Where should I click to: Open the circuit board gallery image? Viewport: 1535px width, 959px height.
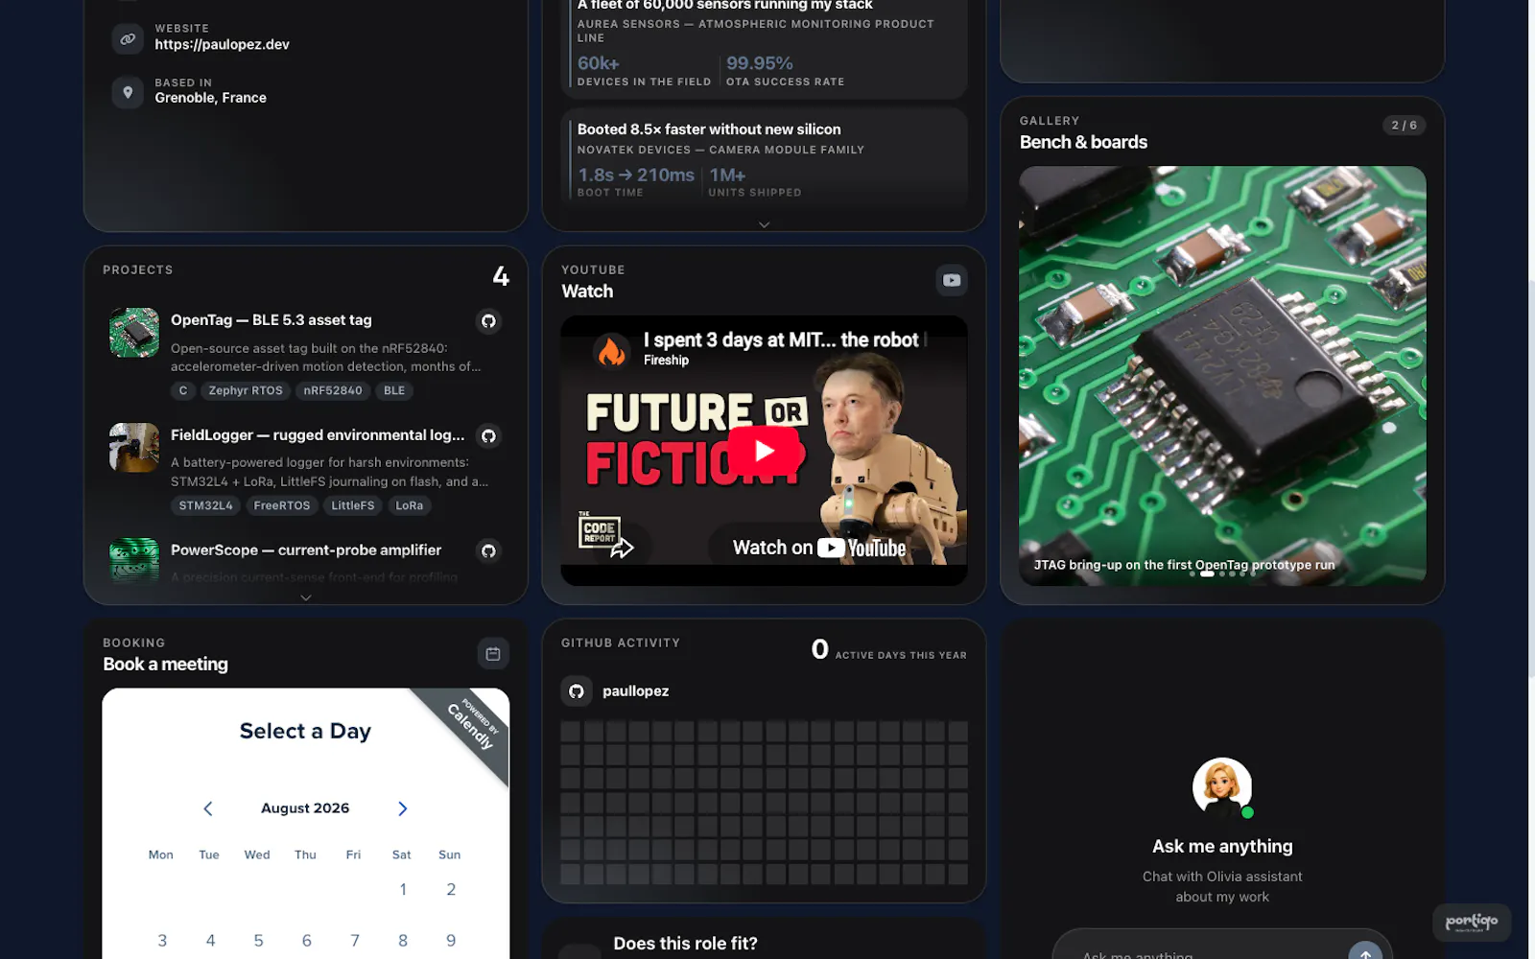coord(1222,376)
